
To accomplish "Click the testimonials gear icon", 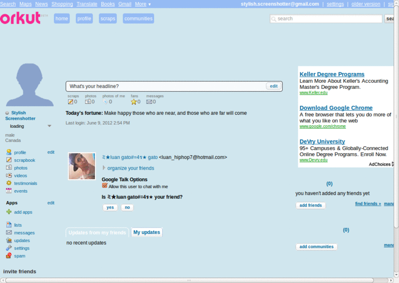I will (9, 183).
